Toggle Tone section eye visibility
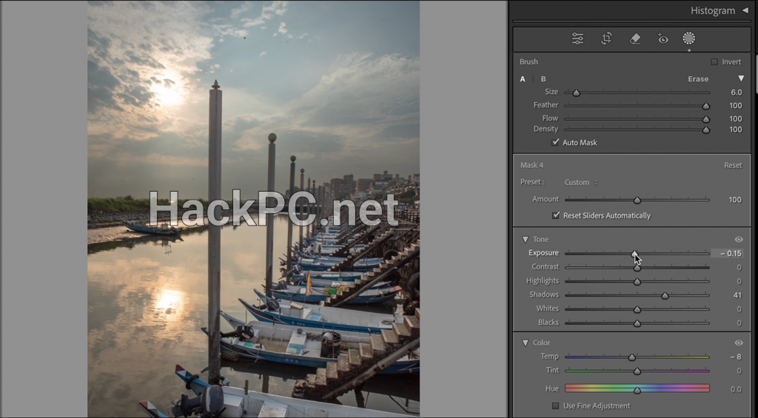 tap(739, 239)
